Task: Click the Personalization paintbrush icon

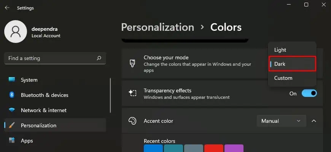Action: [12, 125]
